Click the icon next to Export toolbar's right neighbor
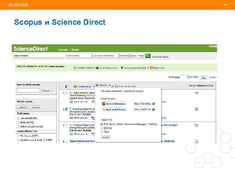The width and height of the screenshot is (235, 176). 117,86
